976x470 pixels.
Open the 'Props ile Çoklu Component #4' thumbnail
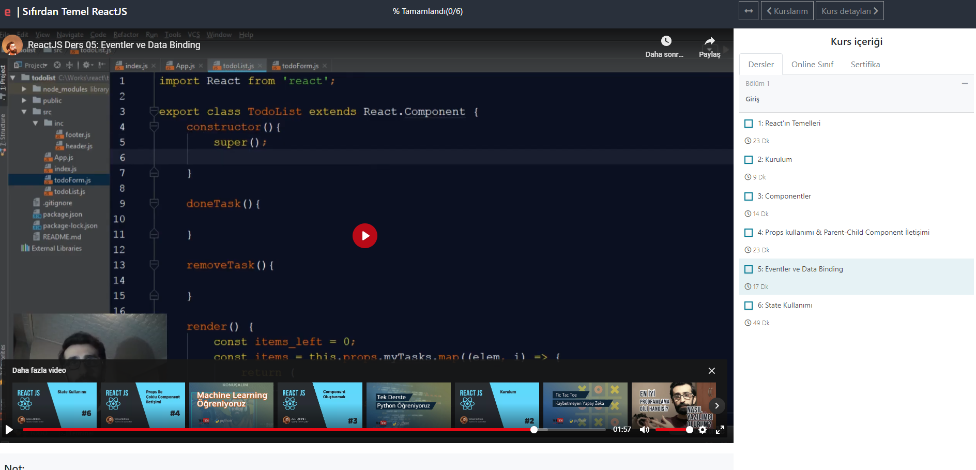[143, 405]
